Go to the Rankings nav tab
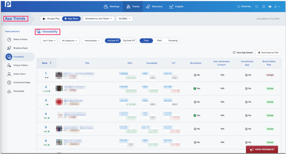Screen dimensions: 286x154 [x=112, y=7]
